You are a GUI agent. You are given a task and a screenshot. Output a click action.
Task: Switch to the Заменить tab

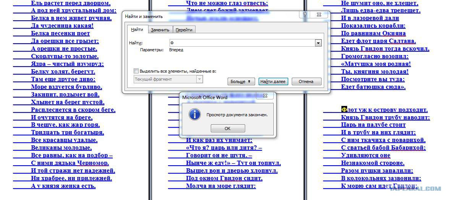click(160, 30)
